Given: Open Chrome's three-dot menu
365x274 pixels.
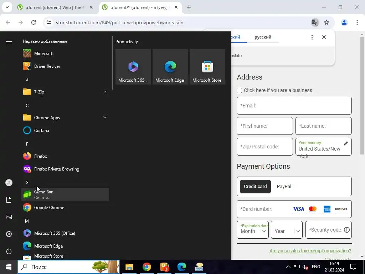Looking at the screenshot, I should pos(357,22).
